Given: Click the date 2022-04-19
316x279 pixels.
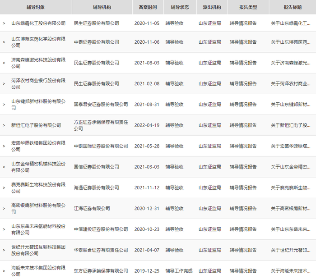Looking at the screenshot, I should (147, 125).
